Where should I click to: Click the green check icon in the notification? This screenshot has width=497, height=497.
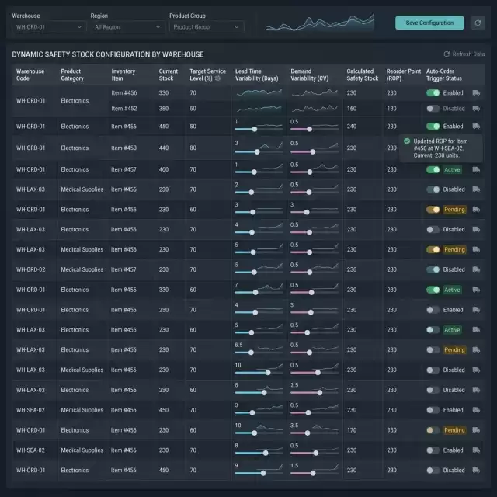click(x=407, y=141)
